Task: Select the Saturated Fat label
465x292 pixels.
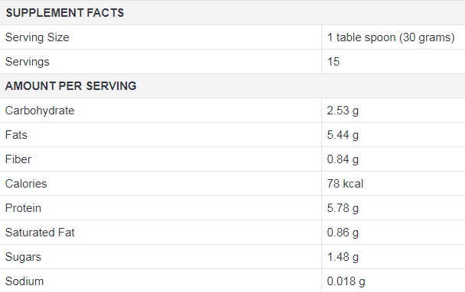Action: (40, 233)
